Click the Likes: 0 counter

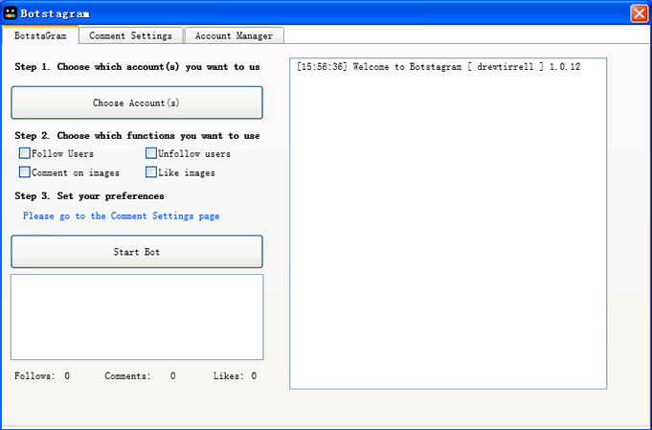[235, 376]
